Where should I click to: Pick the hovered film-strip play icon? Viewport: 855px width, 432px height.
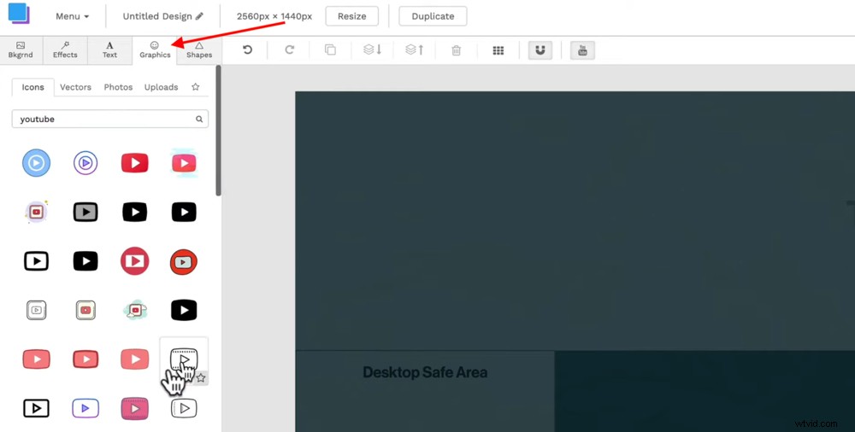[184, 359]
